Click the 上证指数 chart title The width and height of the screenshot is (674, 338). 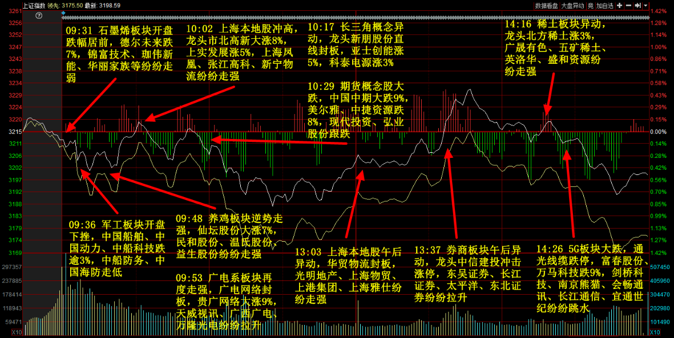point(34,6)
